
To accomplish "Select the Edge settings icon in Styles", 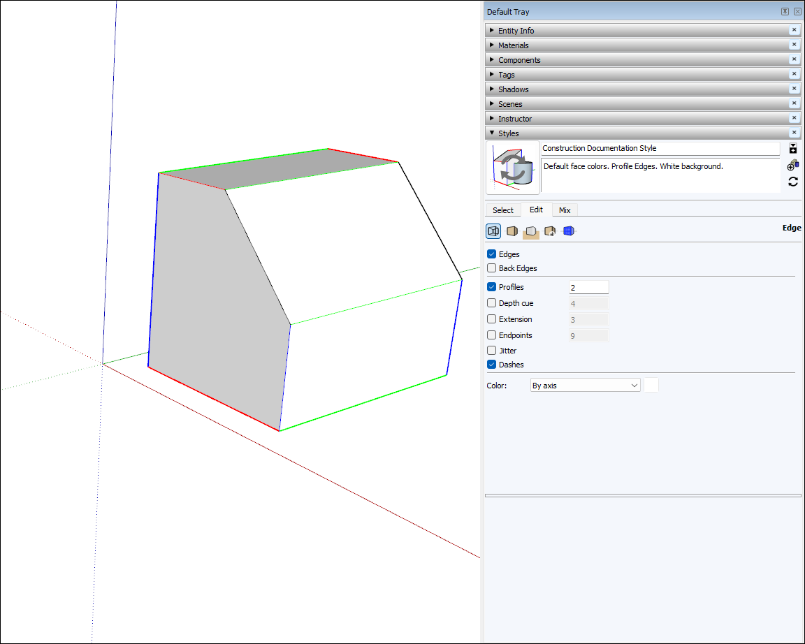I will (493, 230).
